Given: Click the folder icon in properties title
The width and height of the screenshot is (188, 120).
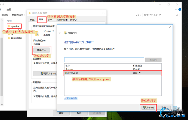Looking at the screenshot, I should (x=30, y=13).
